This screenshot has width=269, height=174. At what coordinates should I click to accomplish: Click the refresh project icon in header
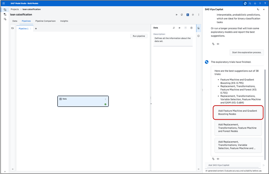tap(182, 15)
